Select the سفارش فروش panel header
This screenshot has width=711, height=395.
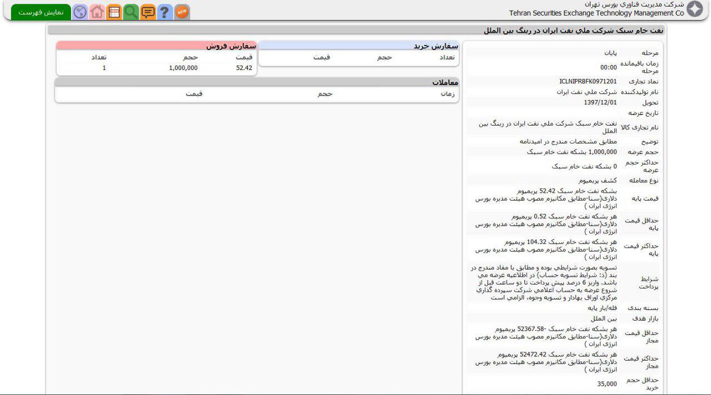pos(156,46)
